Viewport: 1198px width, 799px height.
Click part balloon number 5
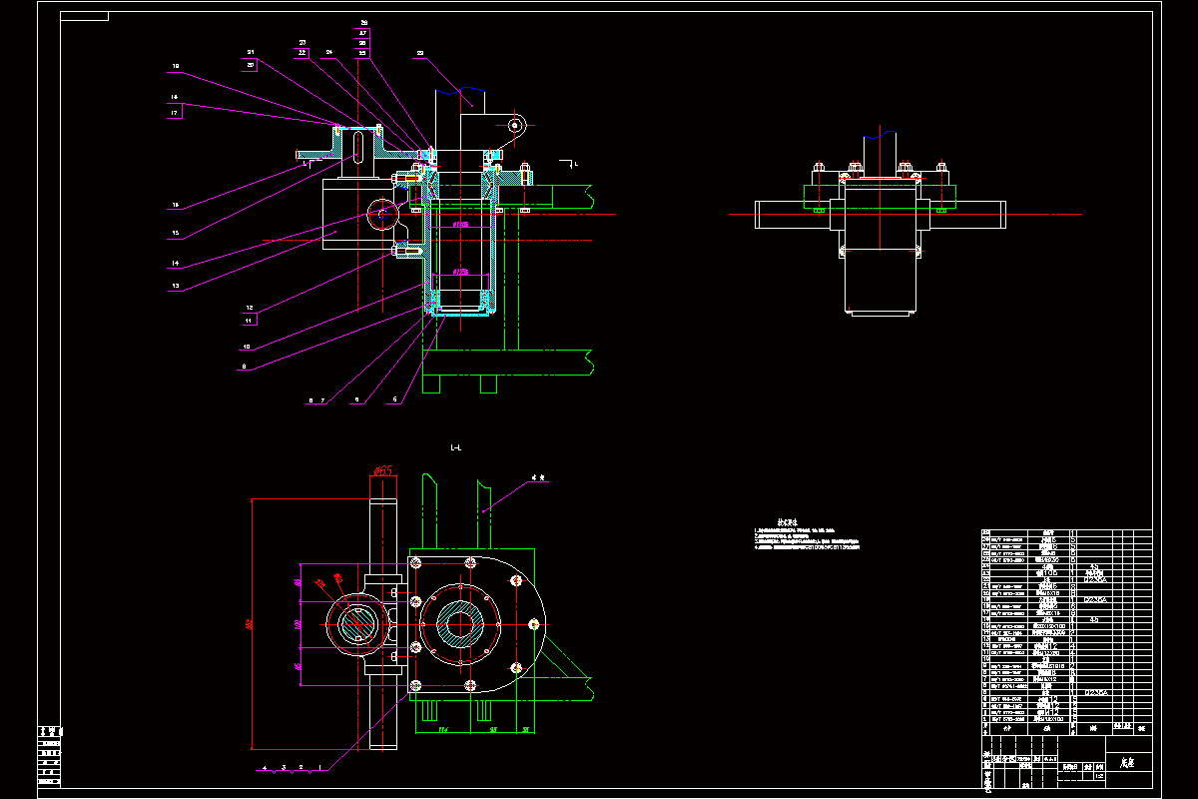(x=394, y=399)
